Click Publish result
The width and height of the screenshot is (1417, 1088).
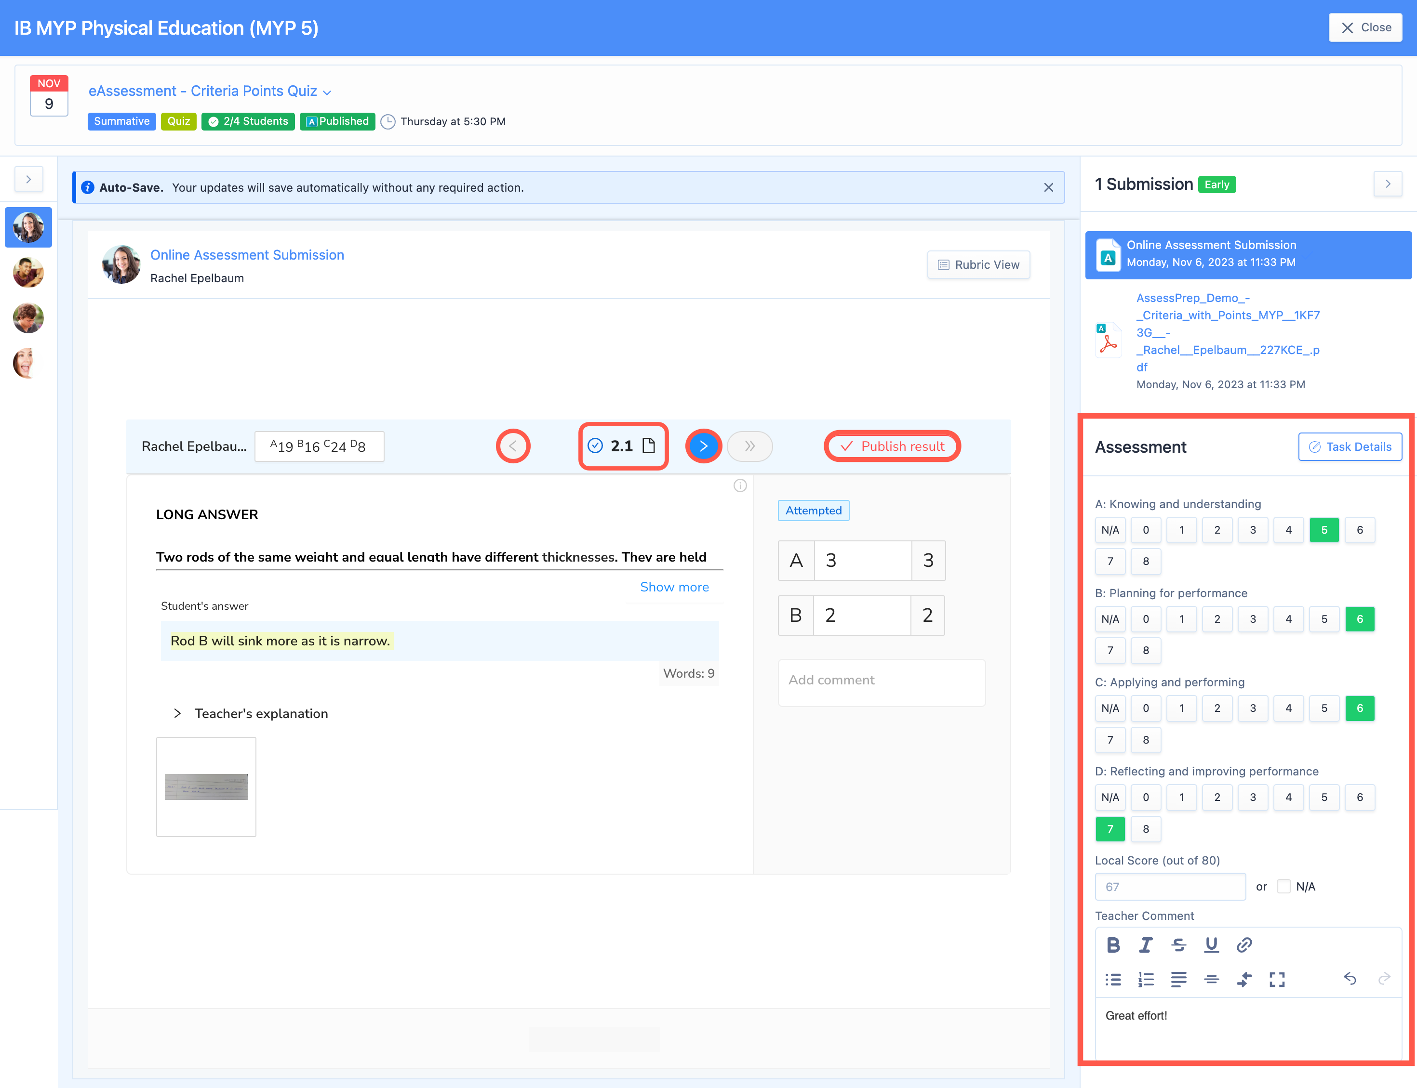click(892, 446)
